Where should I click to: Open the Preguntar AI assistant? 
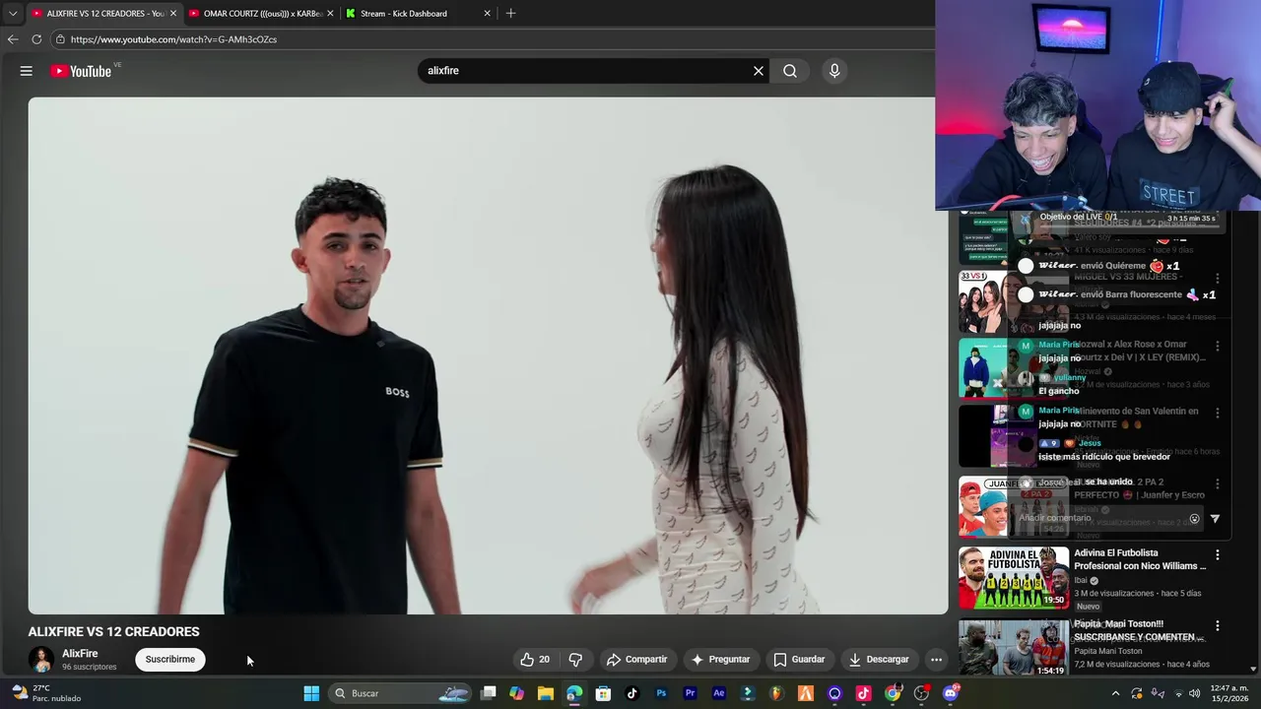721,660
